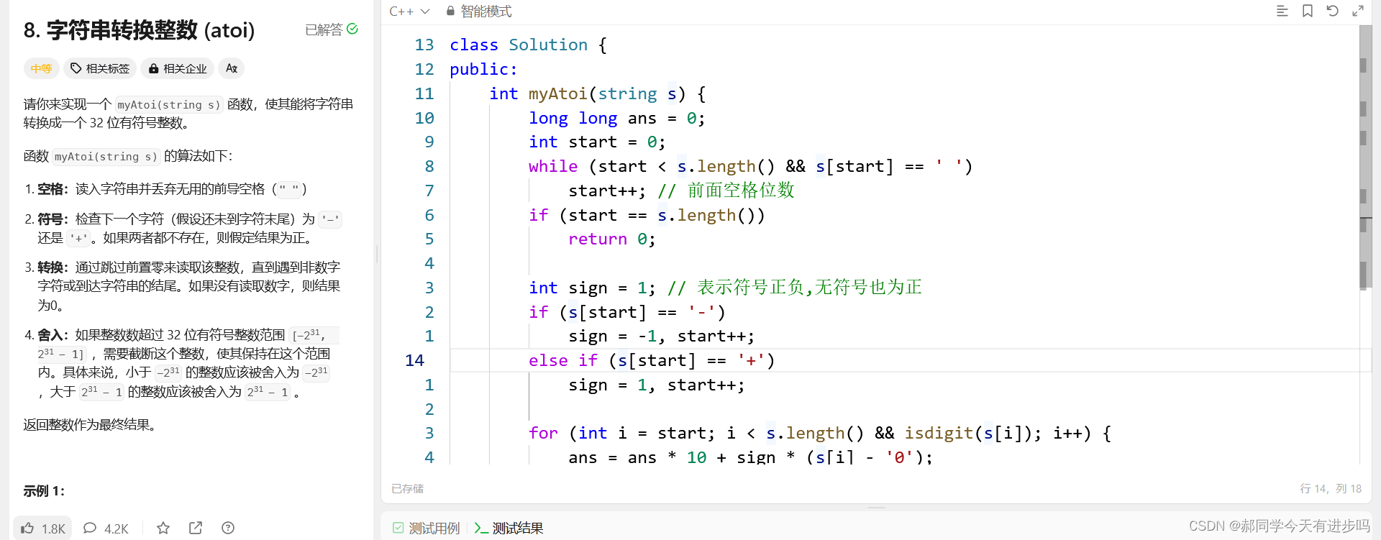Click the panel divider drag handle
This screenshot has width=1381, height=540.
(377, 253)
